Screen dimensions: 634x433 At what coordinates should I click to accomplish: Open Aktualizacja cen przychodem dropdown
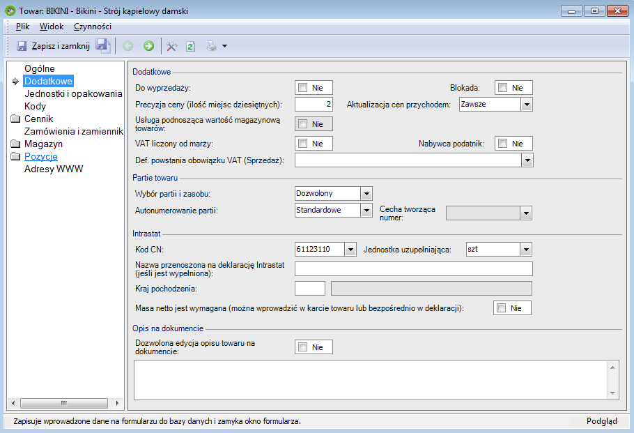click(x=527, y=105)
